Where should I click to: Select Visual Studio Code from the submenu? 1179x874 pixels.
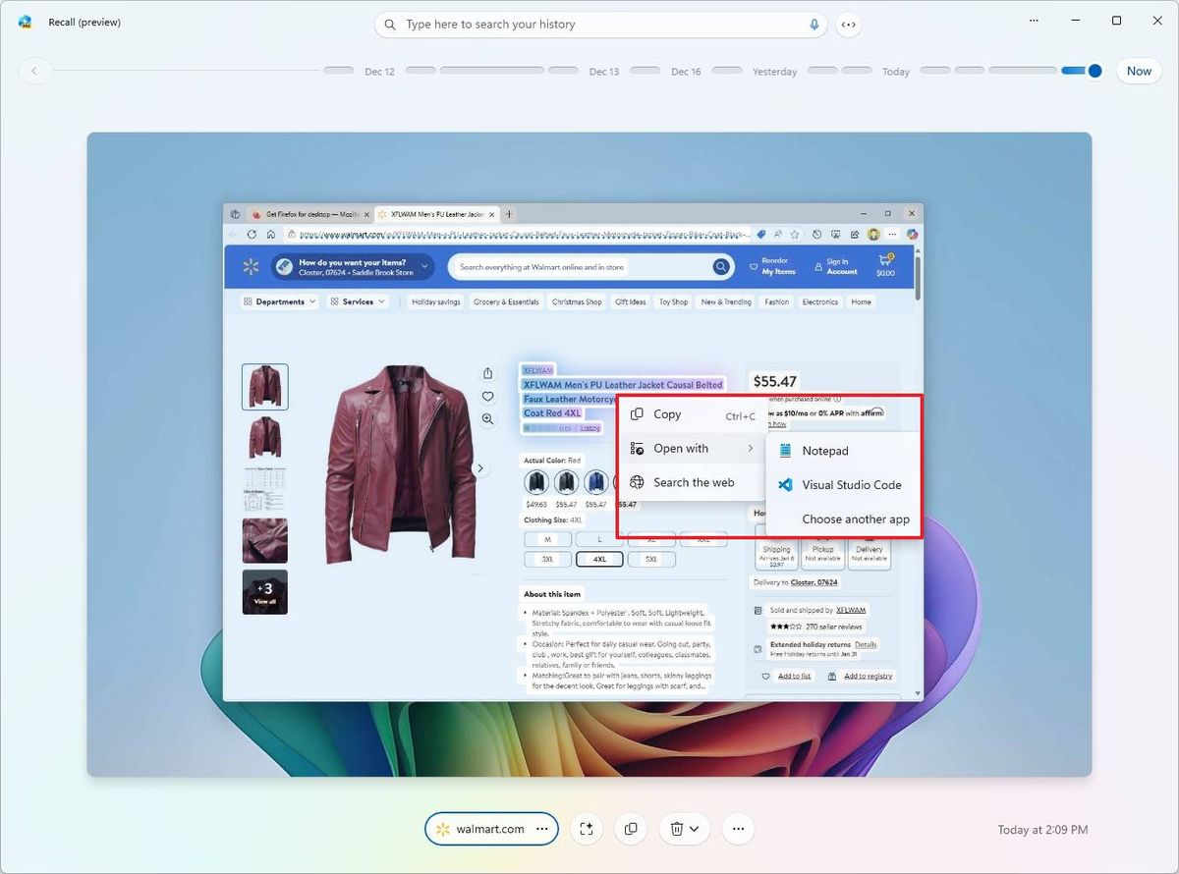click(x=851, y=485)
